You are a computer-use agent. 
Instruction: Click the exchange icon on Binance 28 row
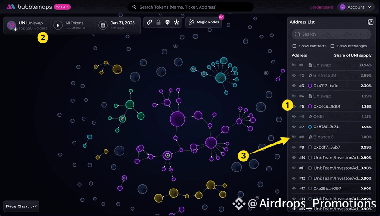(x=310, y=75)
